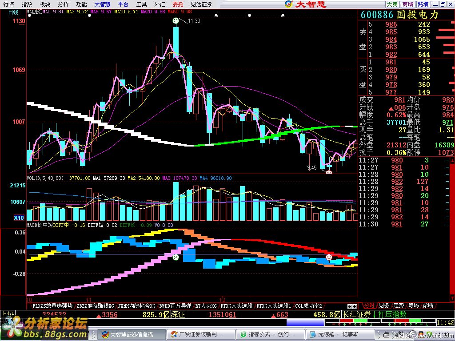Click the indicator tabs left arrow
Viewport: 455px width, 341px height.
coord(350,306)
